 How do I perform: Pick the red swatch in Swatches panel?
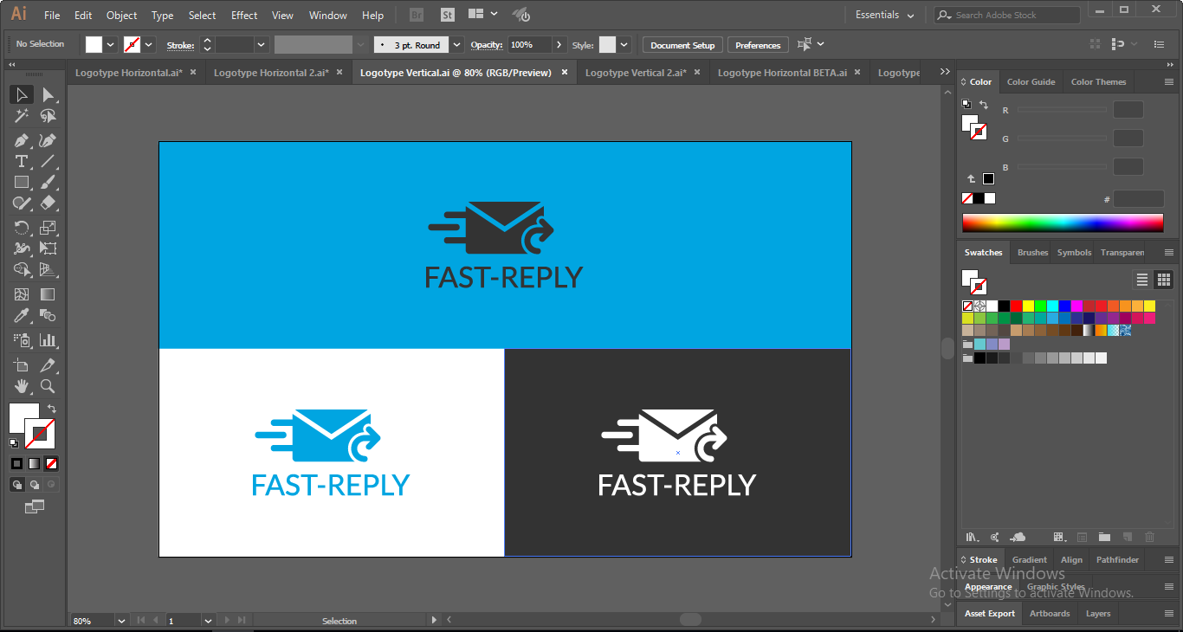[1016, 306]
